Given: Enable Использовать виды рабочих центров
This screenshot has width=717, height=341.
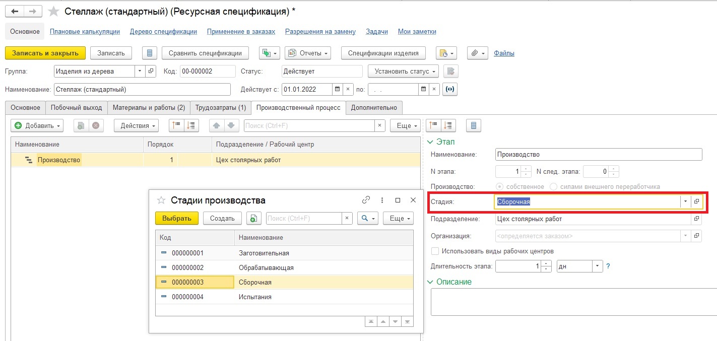Looking at the screenshot, I should pos(435,251).
